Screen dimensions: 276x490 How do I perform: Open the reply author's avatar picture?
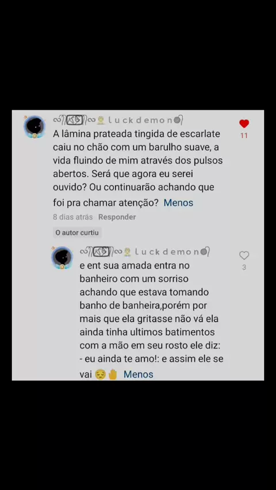[x=62, y=258]
